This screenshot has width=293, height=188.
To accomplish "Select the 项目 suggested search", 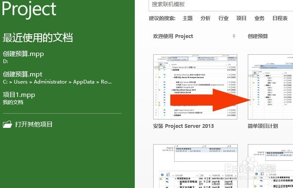I will 242,18.
